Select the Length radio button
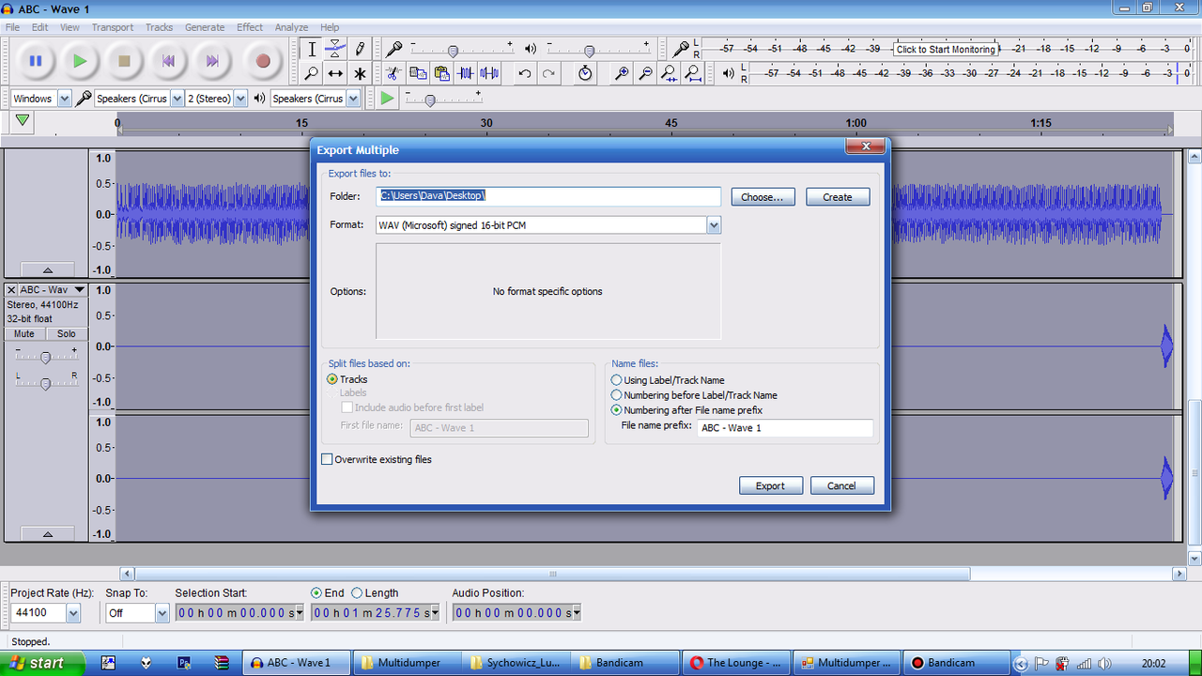The height and width of the screenshot is (676, 1202). coord(357,593)
